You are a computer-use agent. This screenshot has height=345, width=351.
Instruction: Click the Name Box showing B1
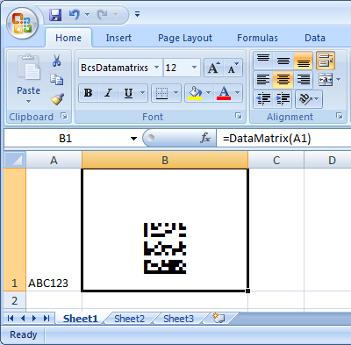pos(66,138)
